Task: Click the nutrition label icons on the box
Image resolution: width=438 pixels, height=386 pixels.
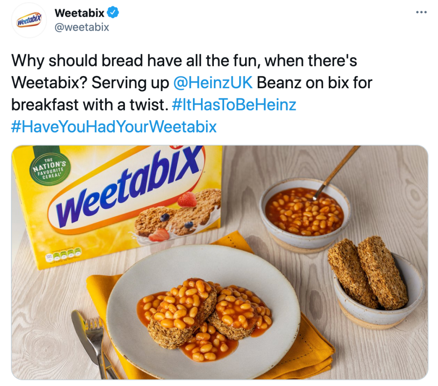Action: tap(63, 254)
